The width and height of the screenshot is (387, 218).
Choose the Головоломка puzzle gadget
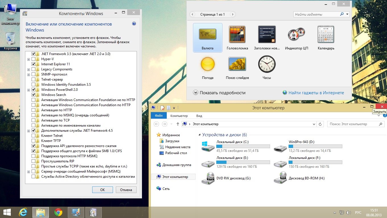click(237, 38)
